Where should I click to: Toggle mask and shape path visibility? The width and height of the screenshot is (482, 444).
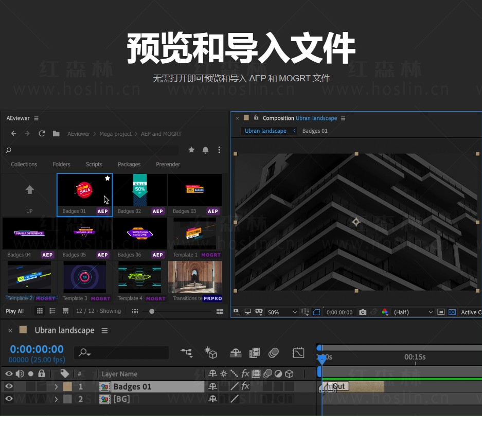coord(316,312)
